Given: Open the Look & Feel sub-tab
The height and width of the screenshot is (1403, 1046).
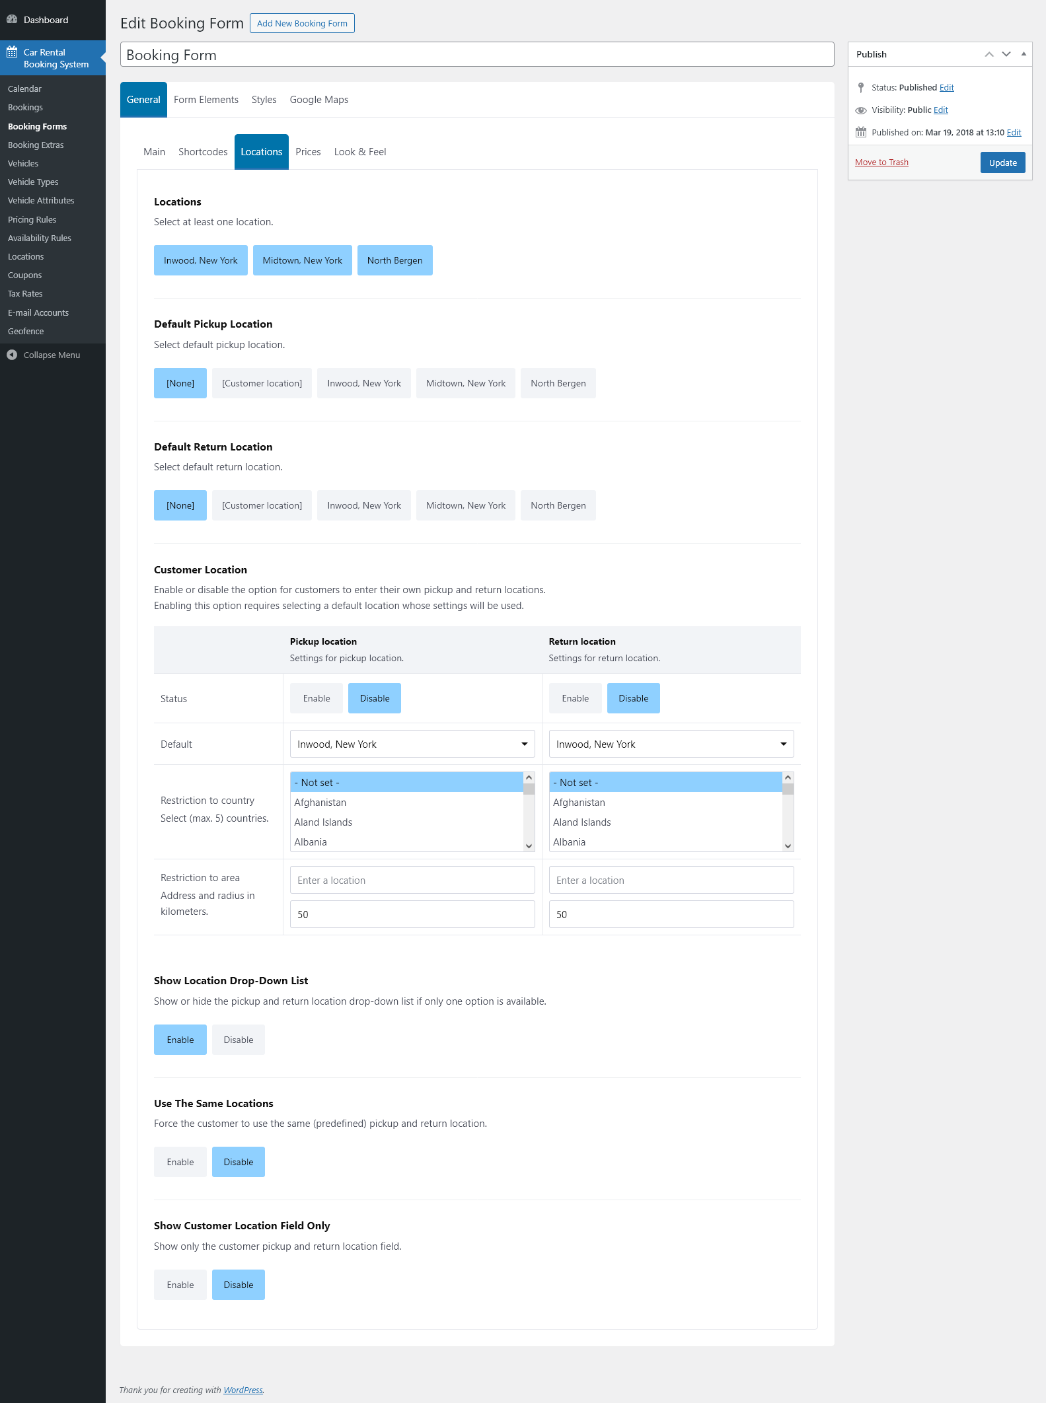Looking at the screenshot, I should pos(360,152).
